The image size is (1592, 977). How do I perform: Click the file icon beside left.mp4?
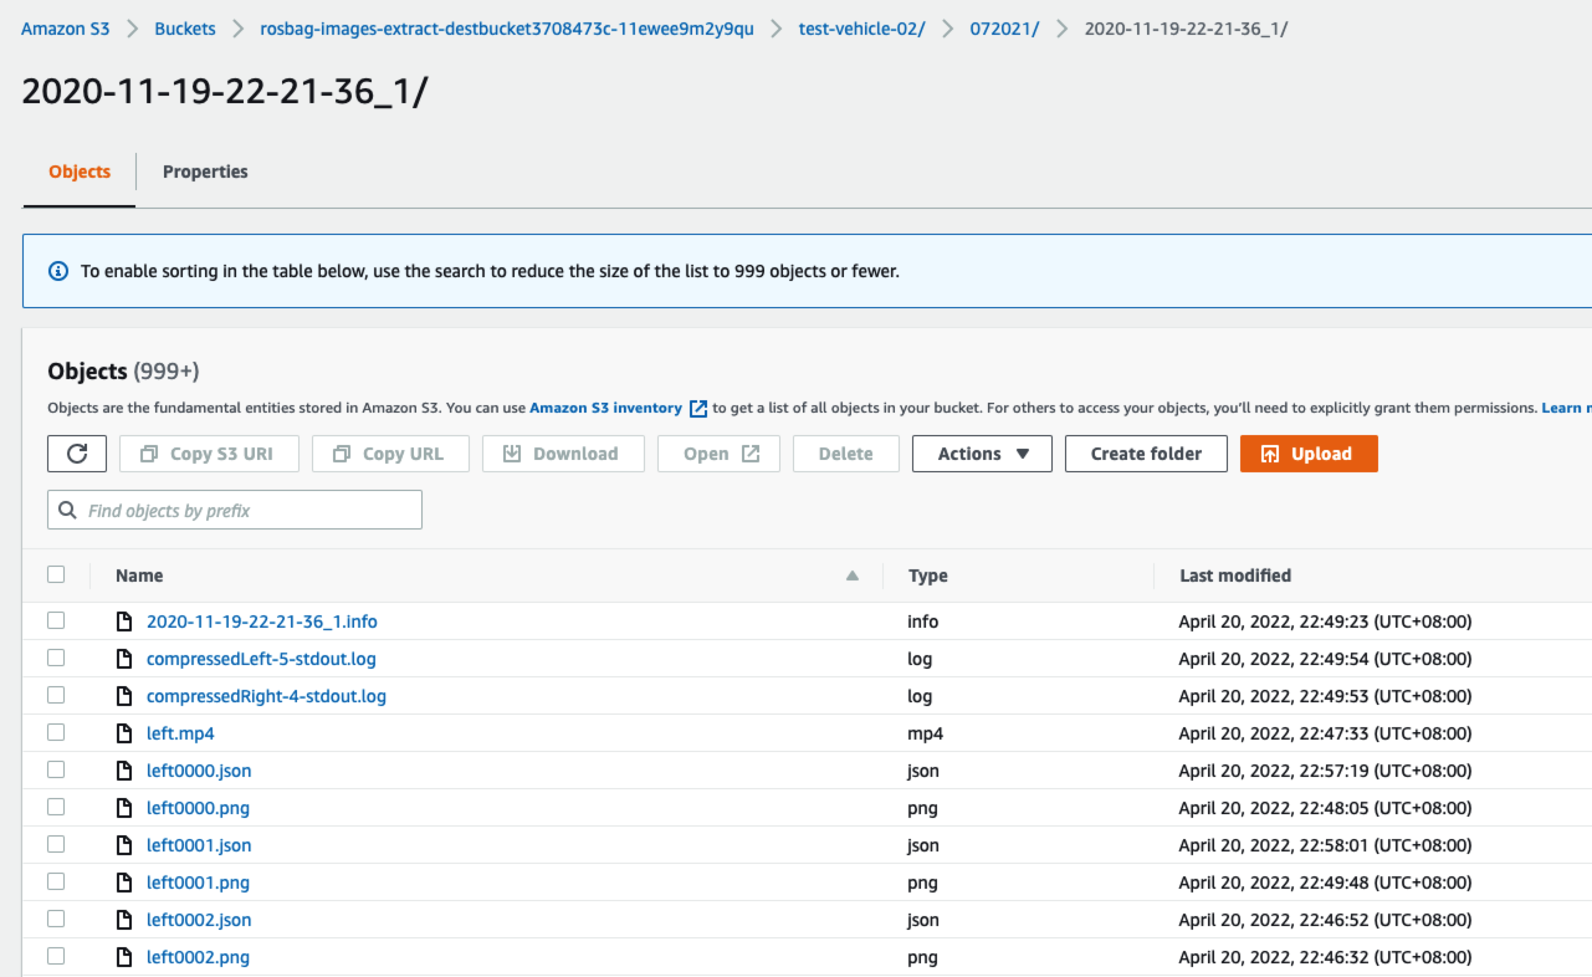coord(124,733)
